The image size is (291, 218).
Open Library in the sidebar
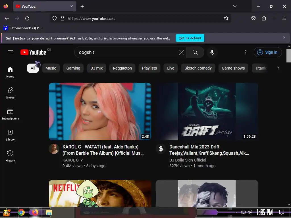[x=10, y=135]
